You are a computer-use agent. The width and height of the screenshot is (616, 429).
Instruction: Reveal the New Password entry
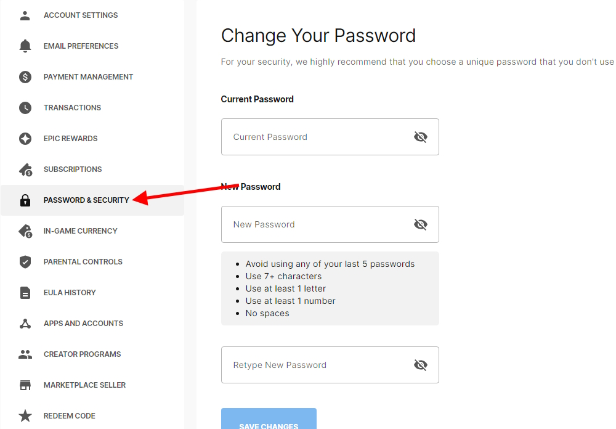(x=421, y=224)
